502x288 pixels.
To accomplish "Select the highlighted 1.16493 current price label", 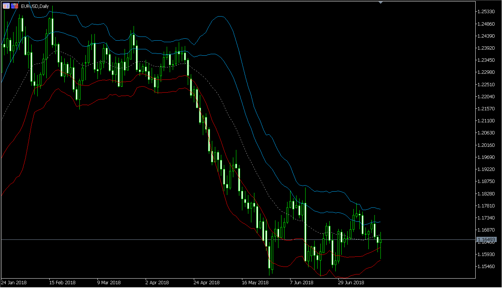I will pos(486,239).
